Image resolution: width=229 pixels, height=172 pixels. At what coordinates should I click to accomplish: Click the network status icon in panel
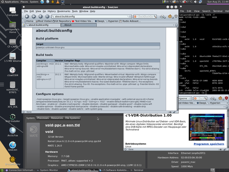(200, 2)
